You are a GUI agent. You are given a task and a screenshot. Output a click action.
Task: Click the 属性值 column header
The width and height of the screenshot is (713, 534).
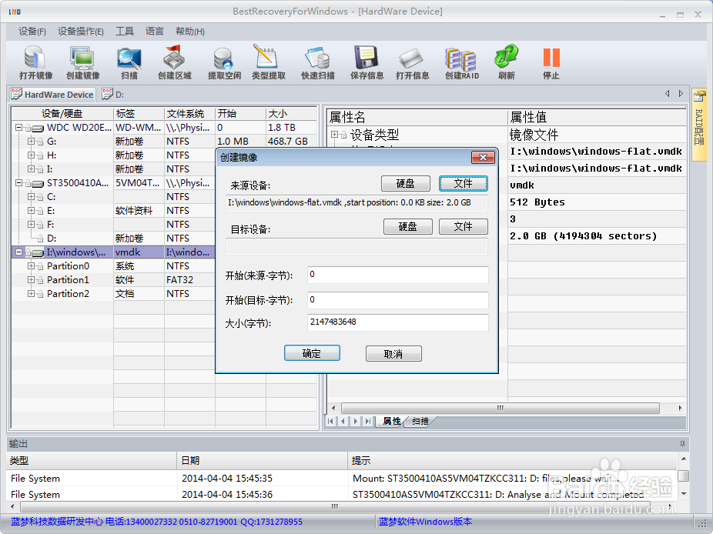coord(597,117)
